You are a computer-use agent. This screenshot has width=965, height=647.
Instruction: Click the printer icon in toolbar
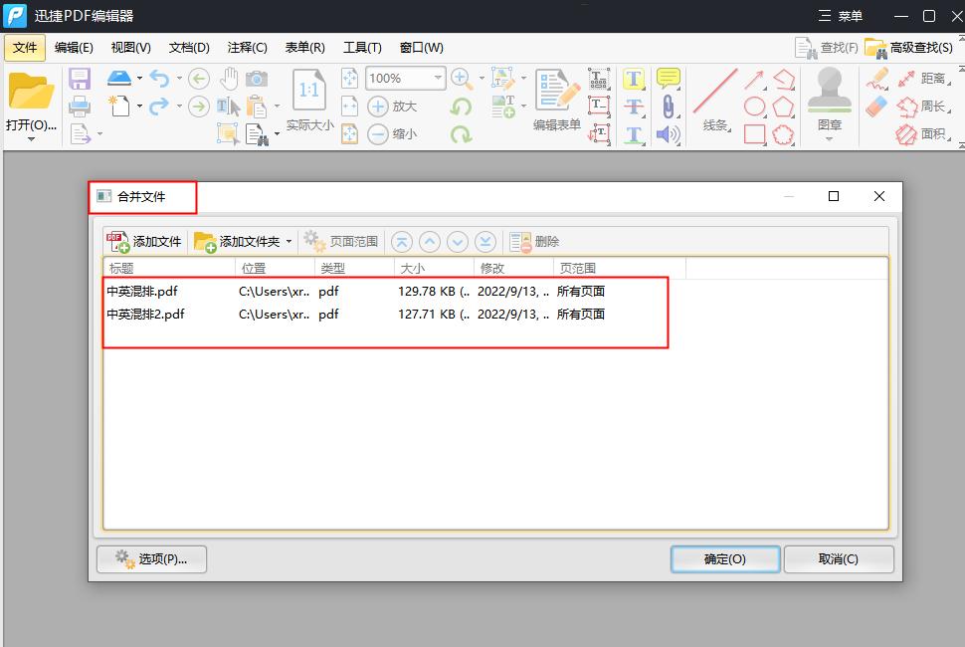[80, 107]
